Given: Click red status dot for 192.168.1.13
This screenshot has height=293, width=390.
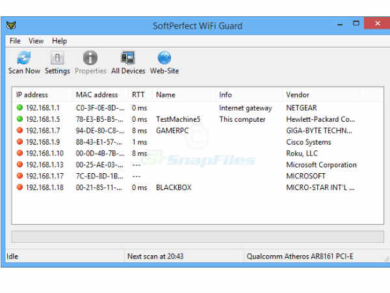Looking at the screenshot, I should pyautogui.click(x=19, y=164).
